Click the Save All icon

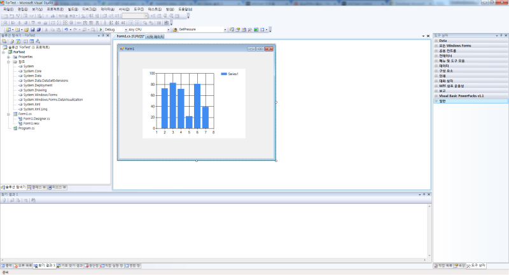[39, 29]
